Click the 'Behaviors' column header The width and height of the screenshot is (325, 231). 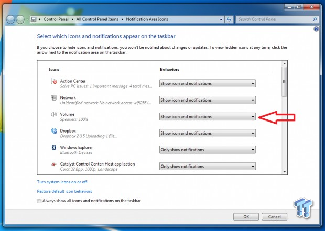click(x=169, y=69)
